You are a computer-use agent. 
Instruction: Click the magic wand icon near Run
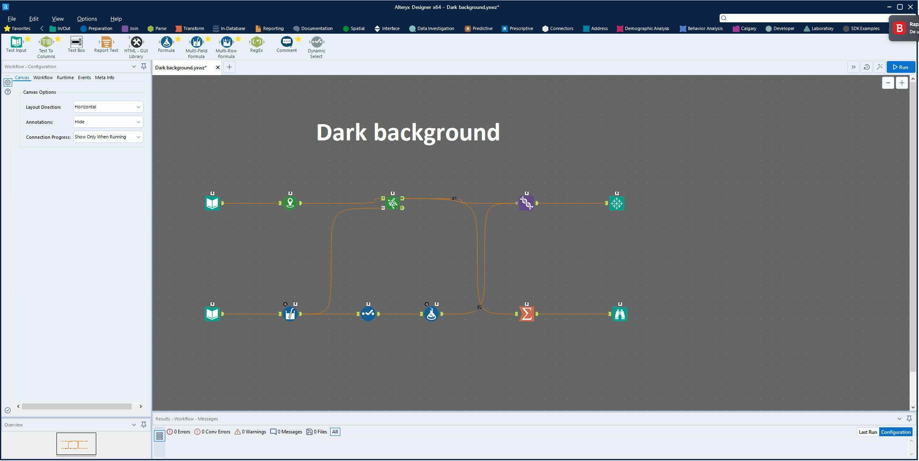tap(879, 67)
